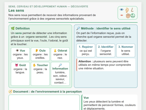Click the magnifier icon beside Méthode heading
146x110 pixels.
(x=78, y=28)
